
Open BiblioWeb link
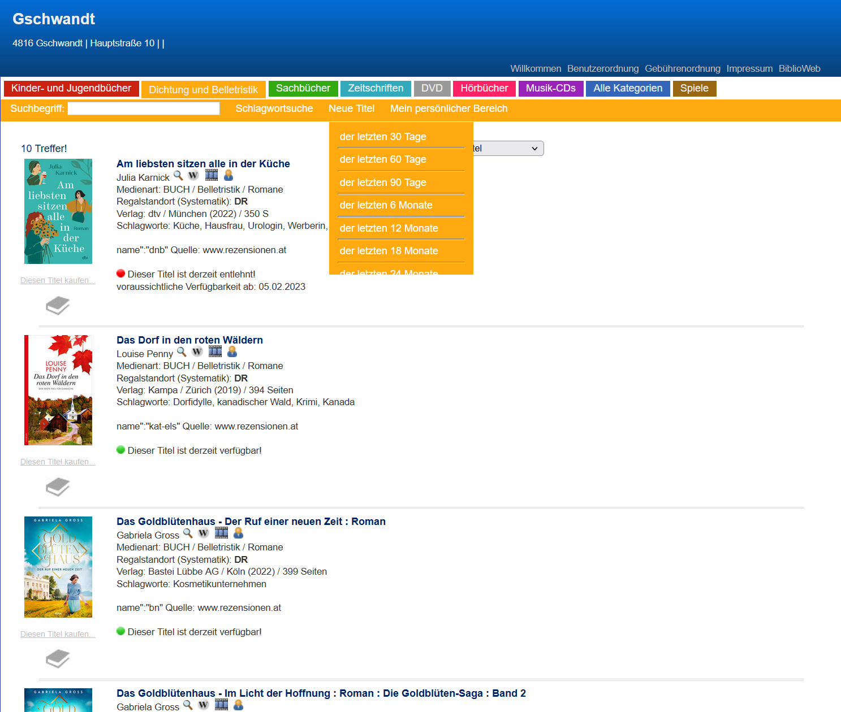[799, 68]
